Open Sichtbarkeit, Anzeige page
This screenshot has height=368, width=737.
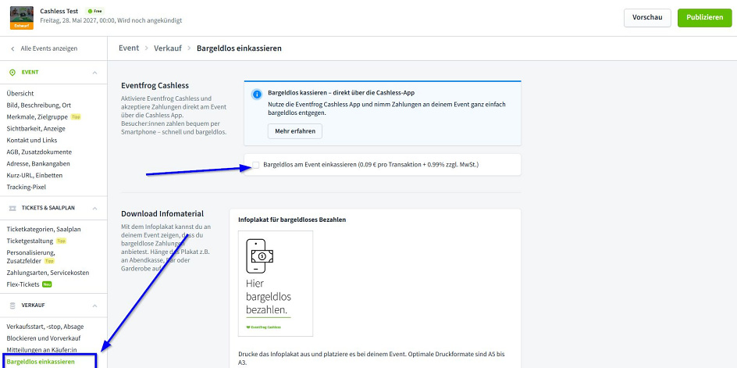click(x=36, y=128)
